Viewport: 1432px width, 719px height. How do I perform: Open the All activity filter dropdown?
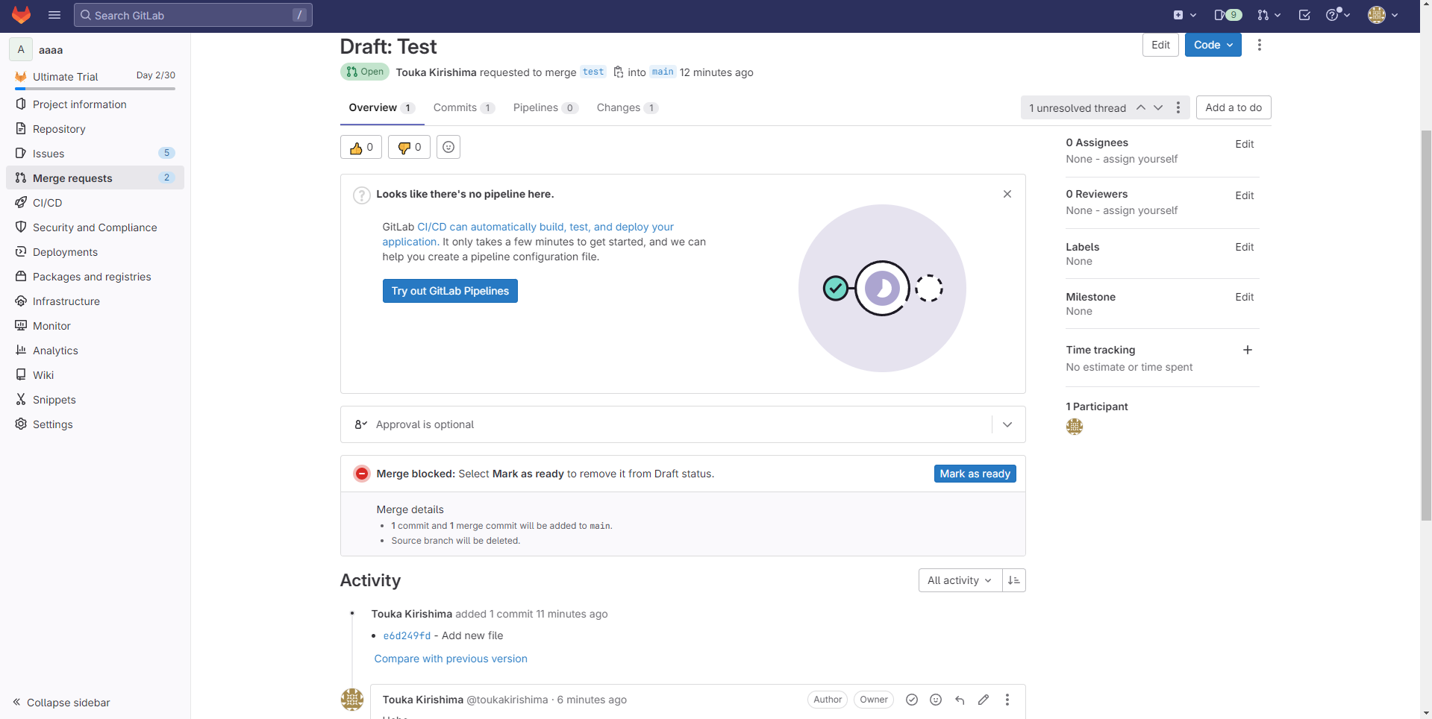tap(960, 580)
